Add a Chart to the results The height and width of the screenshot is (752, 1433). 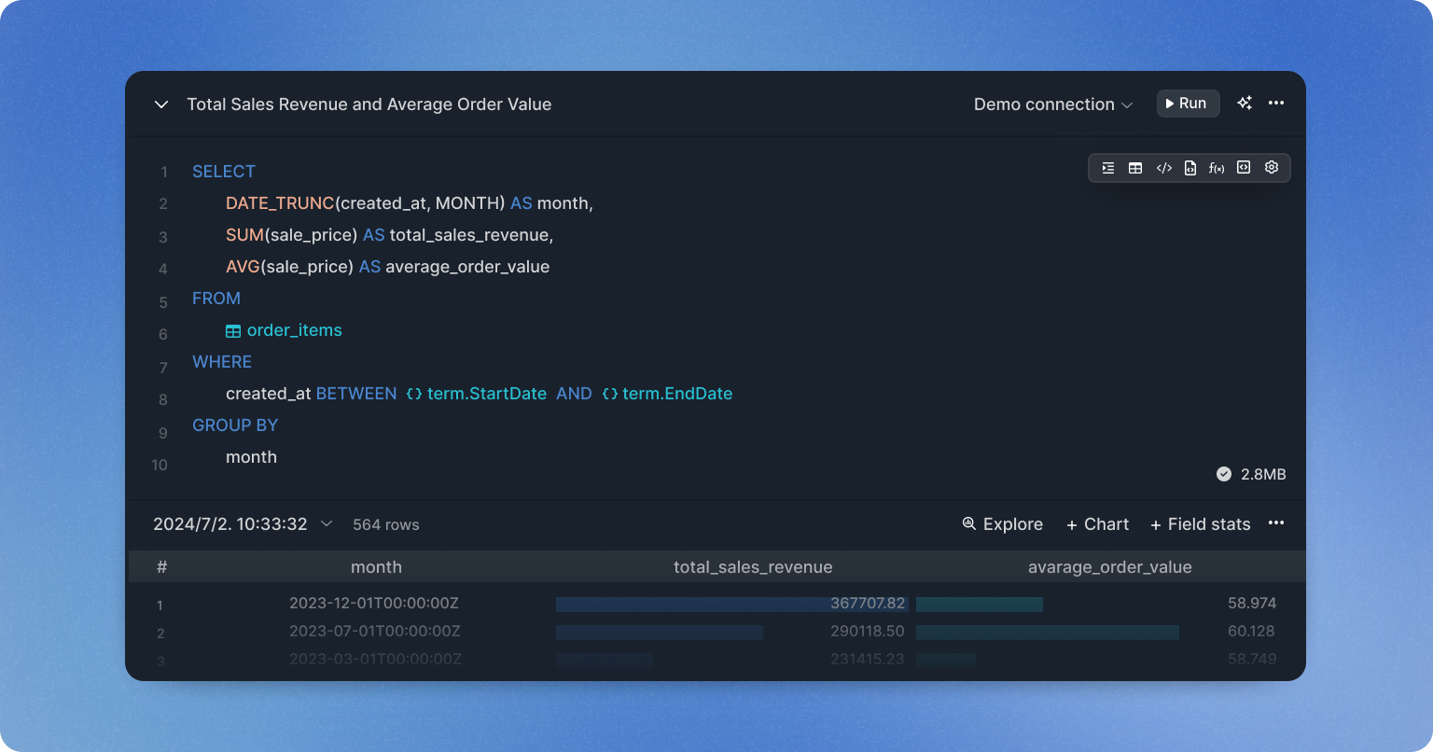click(1097, 524)
